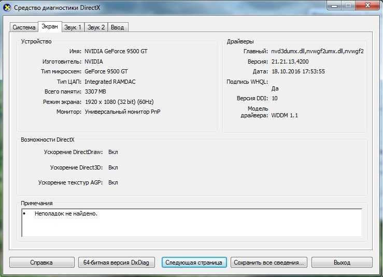Click the DirectX diagnostic title bar icon
Image resolution: width=383 pixels, height=277 pixels.
pyautogui.click(x=7, y=8)
